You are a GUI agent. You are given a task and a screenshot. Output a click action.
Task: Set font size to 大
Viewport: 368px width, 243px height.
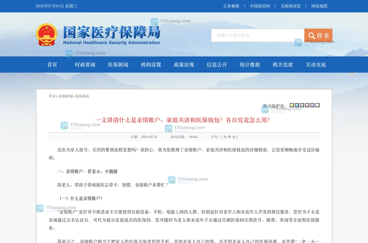coord(225,137)
